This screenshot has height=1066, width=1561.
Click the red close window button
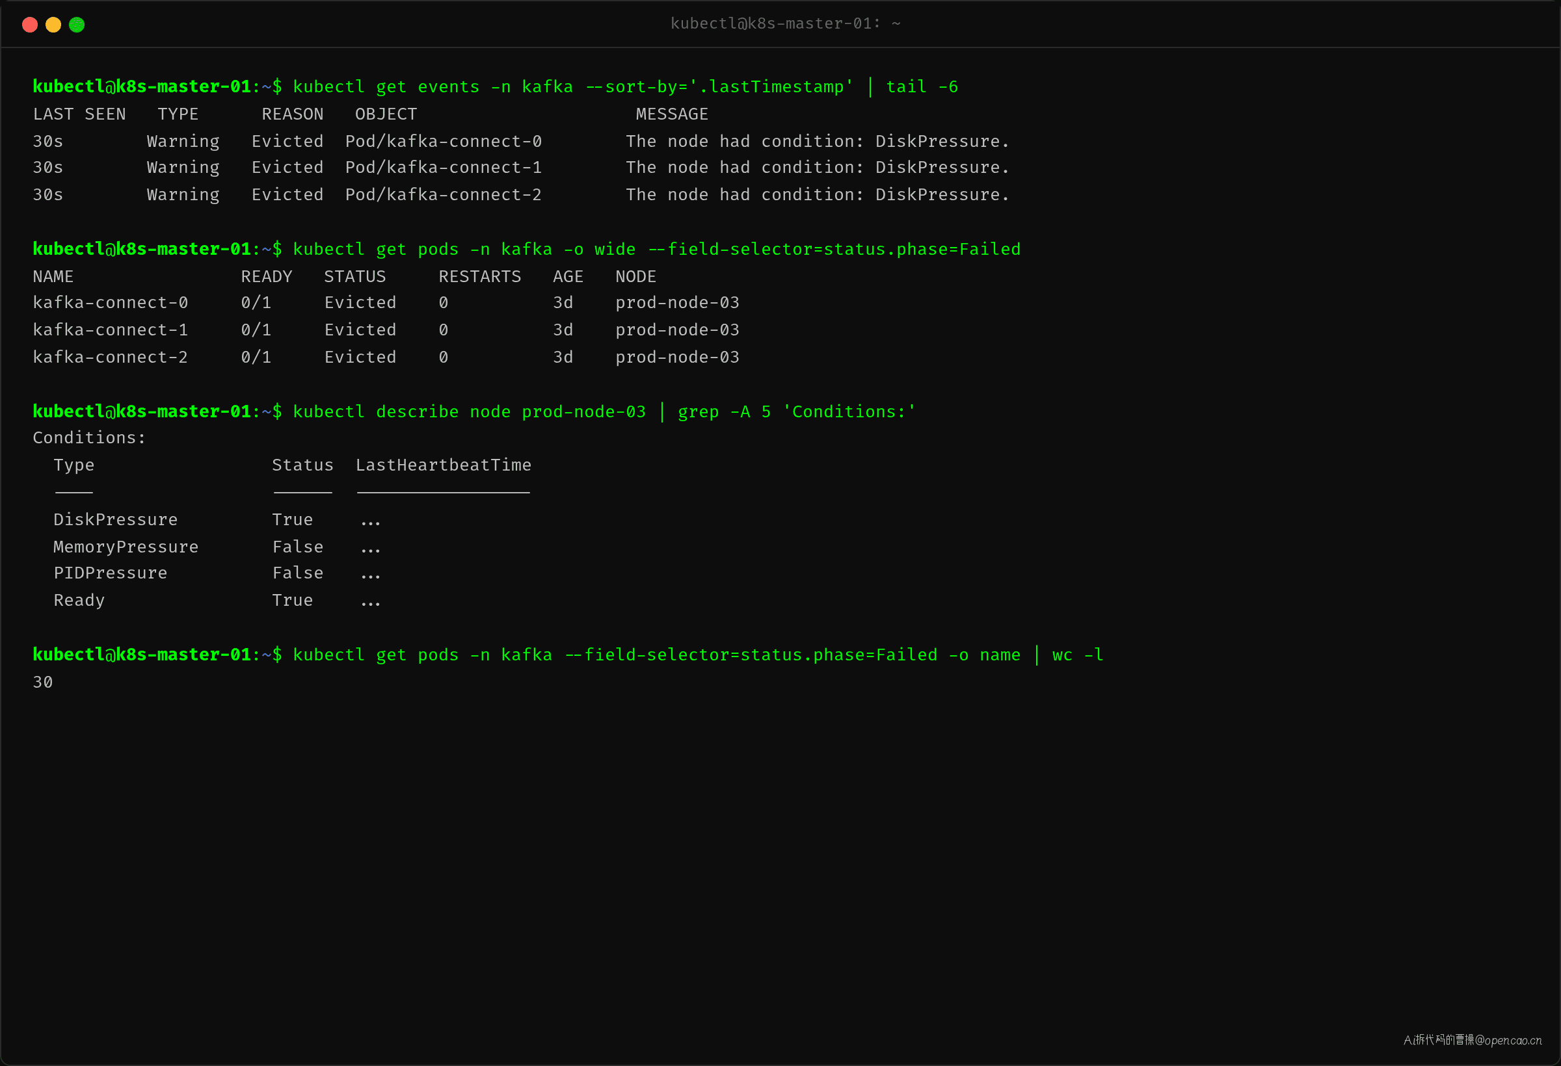pos(29,25)
